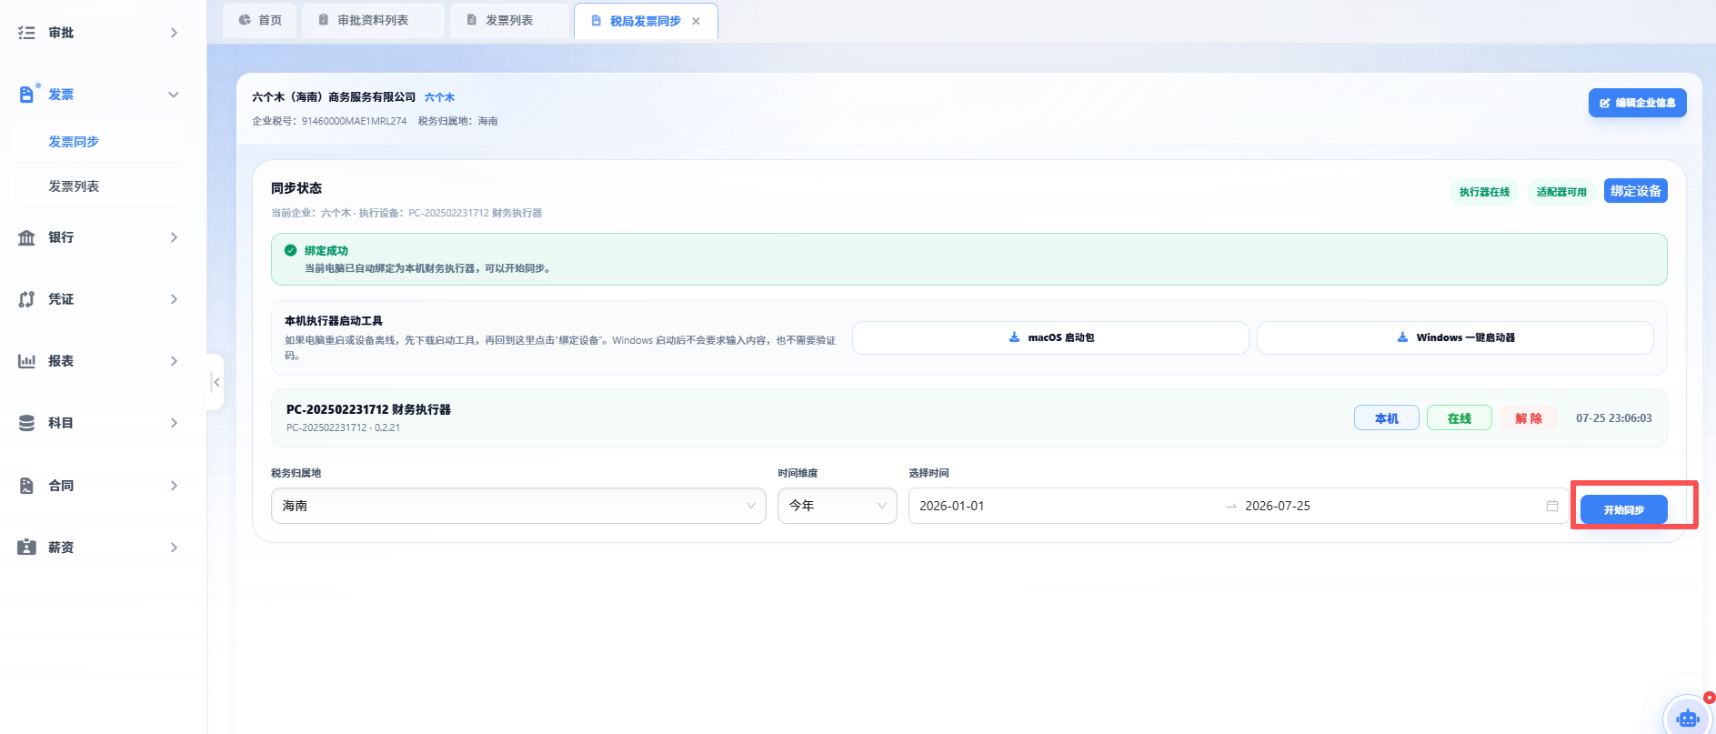Download the macOS 启动包
1716x734 pixels.
(x=1050, y=337)
